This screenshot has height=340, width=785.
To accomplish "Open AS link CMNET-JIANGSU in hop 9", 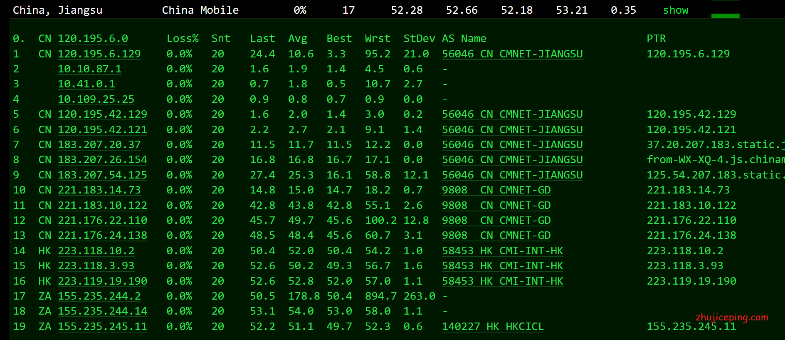I will (512, 175).
